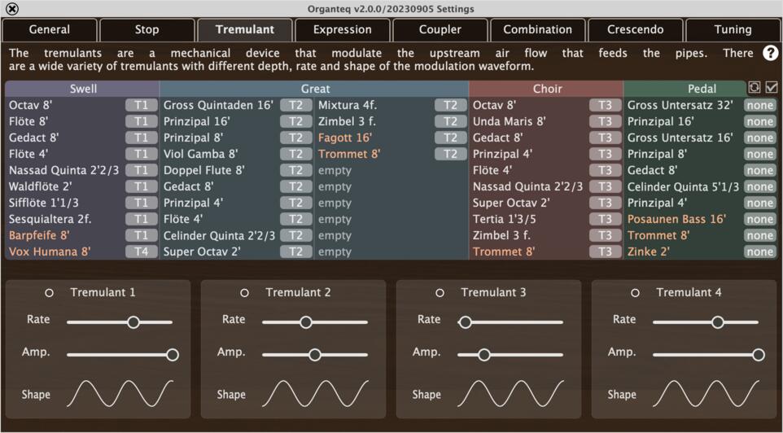Viewport: 783px width, 433px height.
Task: Open T2 dropdown for Zimbel 3 f. in Great
Action: click(451, 121)
